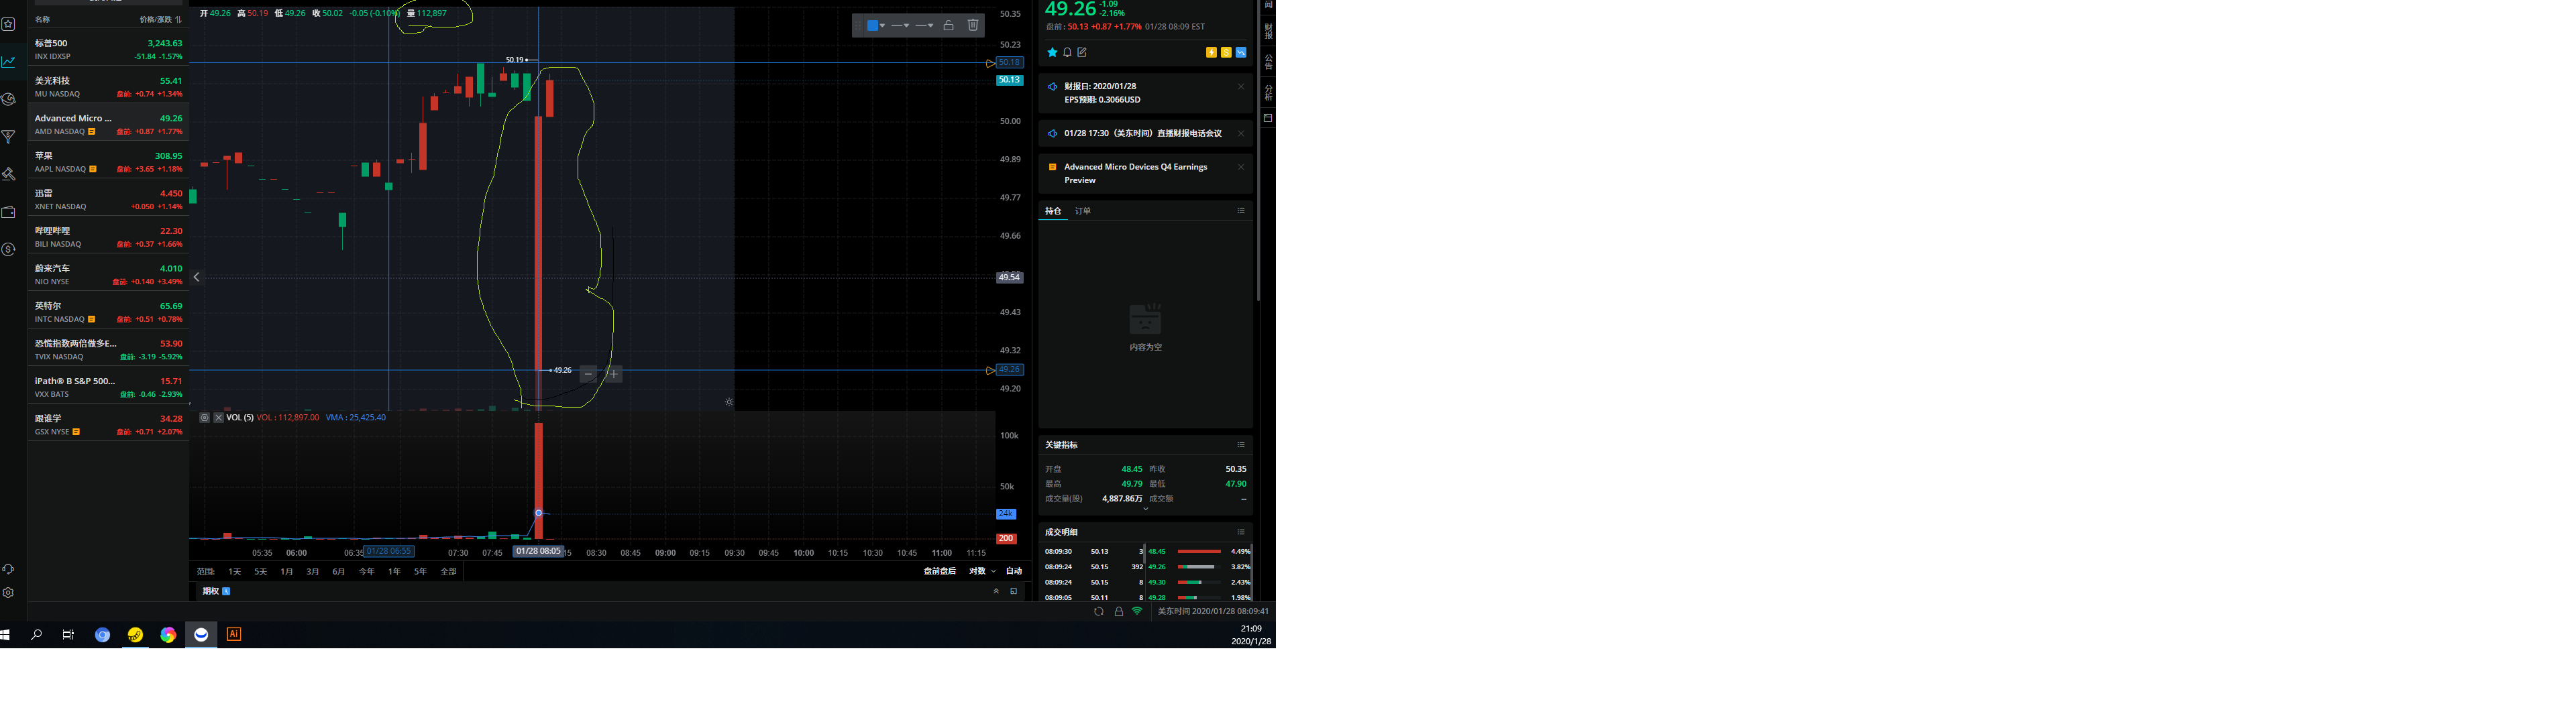Image resolution: width=2576 pixels, height=724 pixels.
Task: Open customer support headset icon
Action: click(x=9, y=569)
